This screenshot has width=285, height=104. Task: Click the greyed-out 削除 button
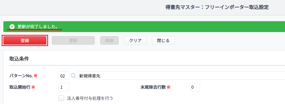[109, 40]
